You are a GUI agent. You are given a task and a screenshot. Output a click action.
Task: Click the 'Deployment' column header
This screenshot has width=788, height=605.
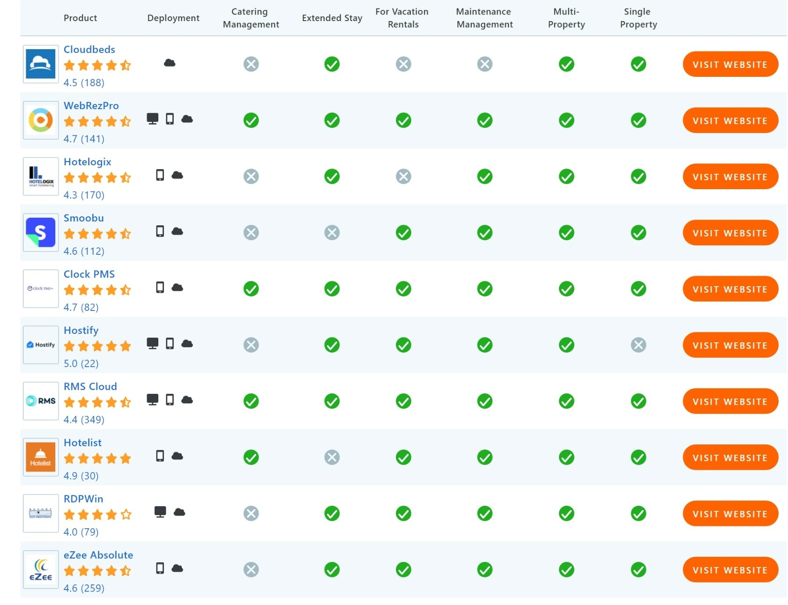(173, 18)
